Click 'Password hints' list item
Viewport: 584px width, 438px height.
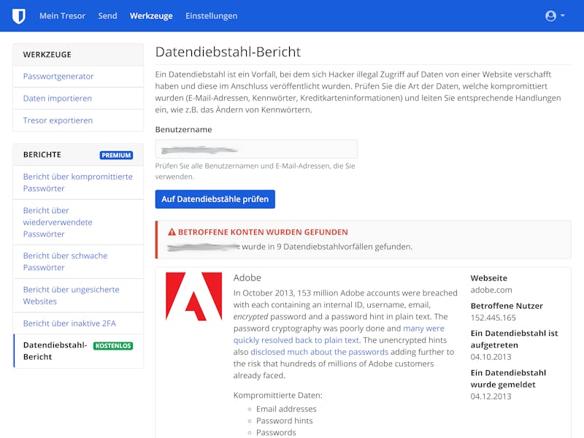point(284,421)
